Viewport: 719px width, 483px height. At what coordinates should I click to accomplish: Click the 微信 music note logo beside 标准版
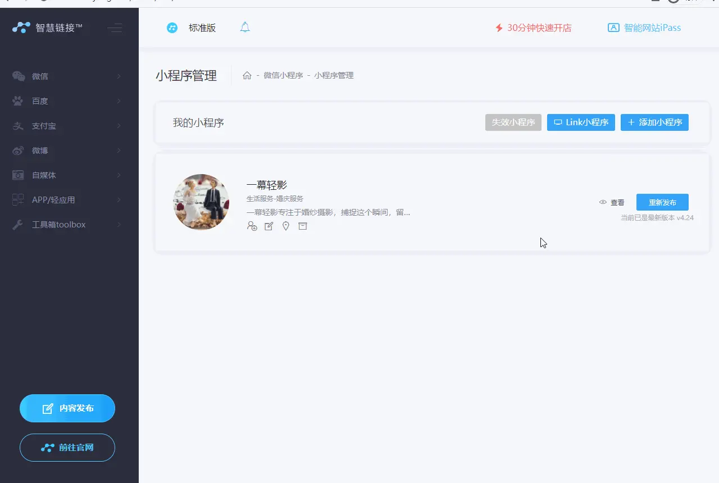172,27
